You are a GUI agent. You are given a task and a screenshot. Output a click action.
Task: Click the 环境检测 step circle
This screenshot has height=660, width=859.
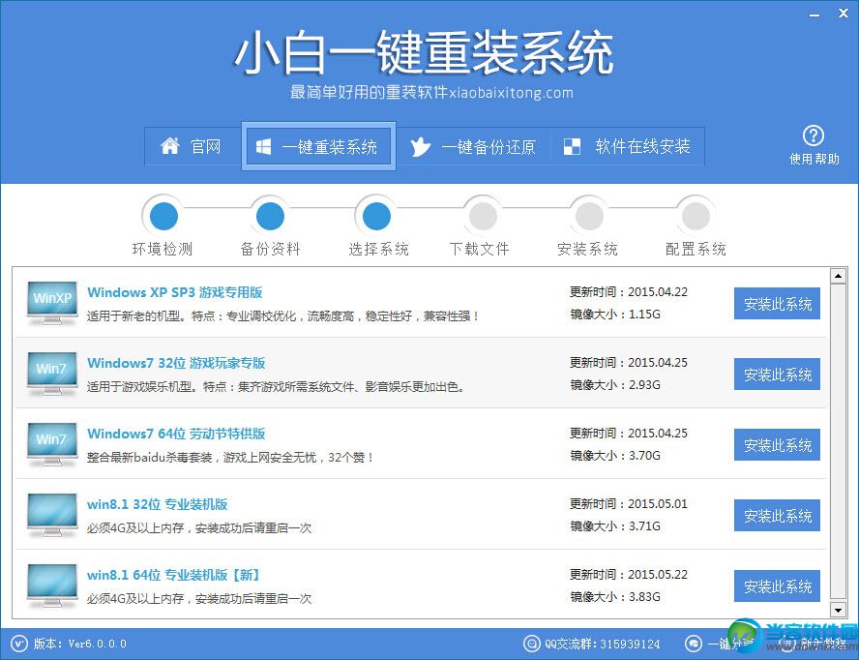(x=163, y=216)
